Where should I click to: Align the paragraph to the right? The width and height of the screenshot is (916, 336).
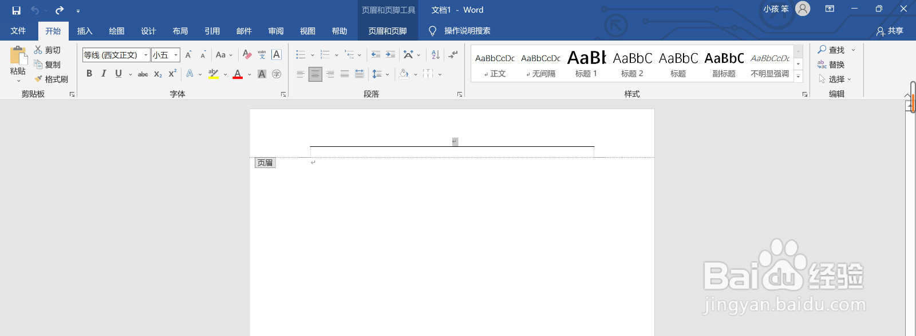(330, 74)
